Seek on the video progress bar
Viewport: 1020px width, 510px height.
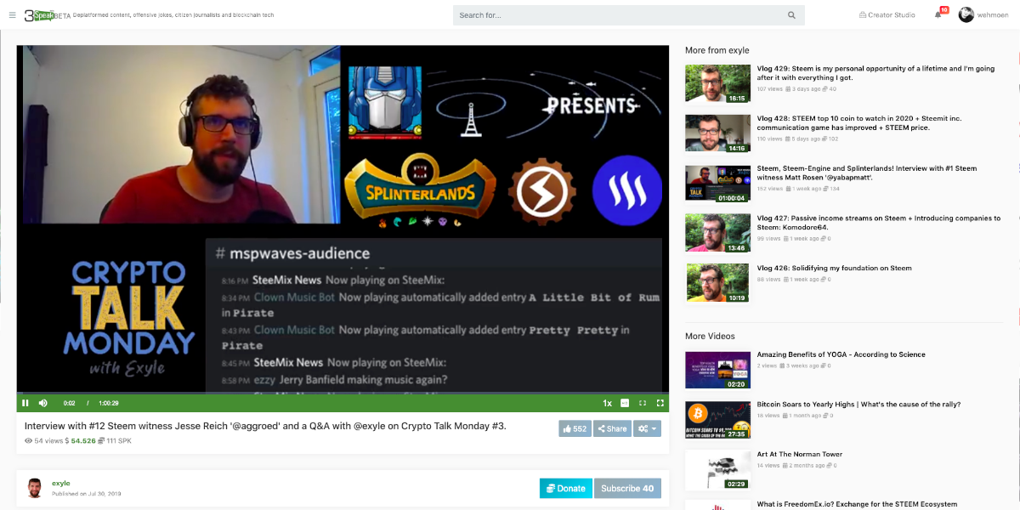343,394
